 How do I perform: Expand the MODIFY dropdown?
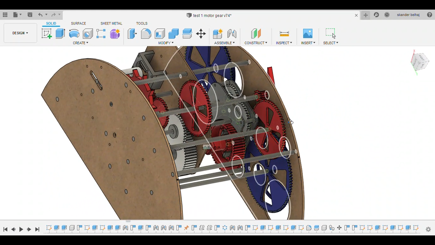point(166,43)
